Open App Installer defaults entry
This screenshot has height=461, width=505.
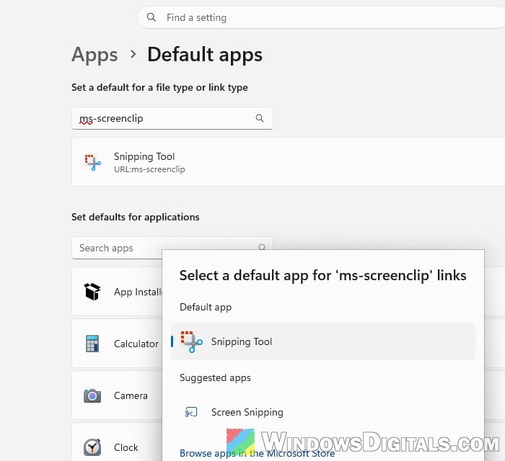click(x=117, y=292)
